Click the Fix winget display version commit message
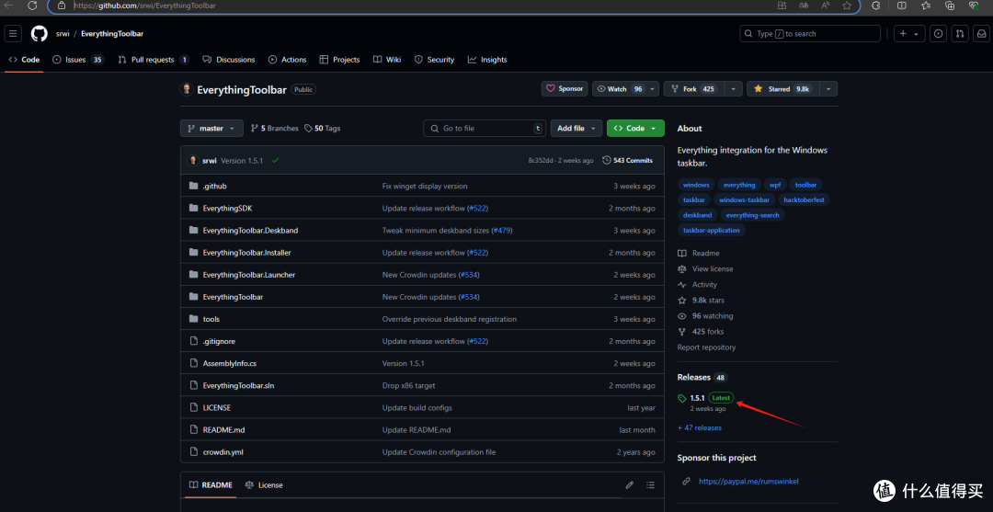Image resolution: width=993 pixels, height=512 pixels. [425, 186]
